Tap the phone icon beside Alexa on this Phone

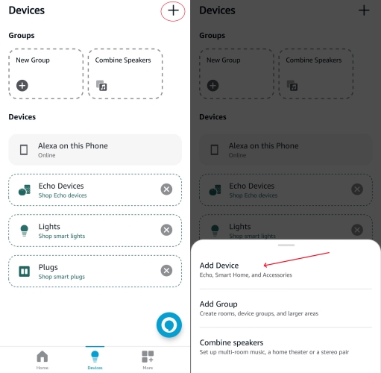[24, 150]
